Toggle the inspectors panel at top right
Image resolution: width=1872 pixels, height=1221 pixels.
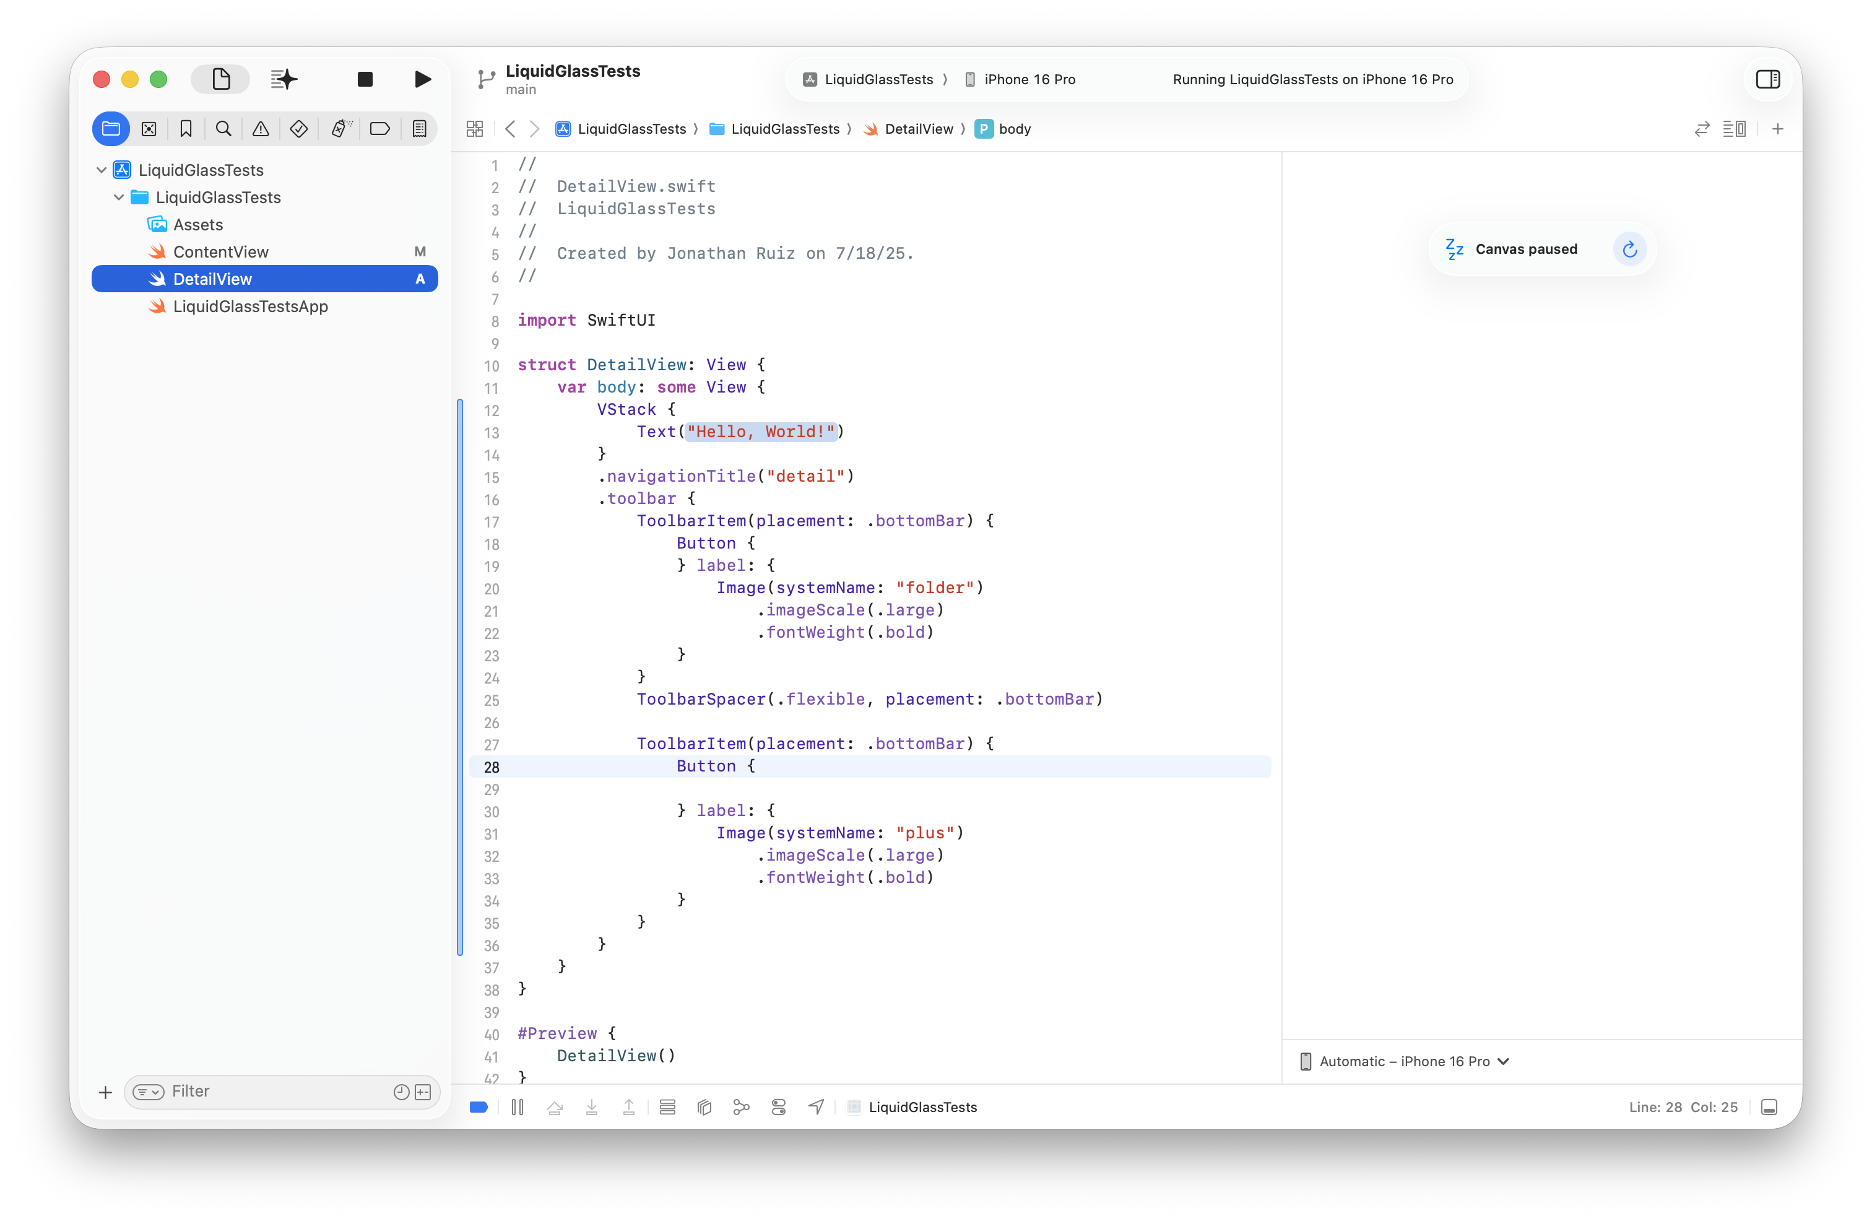(x=1767, y=79)
